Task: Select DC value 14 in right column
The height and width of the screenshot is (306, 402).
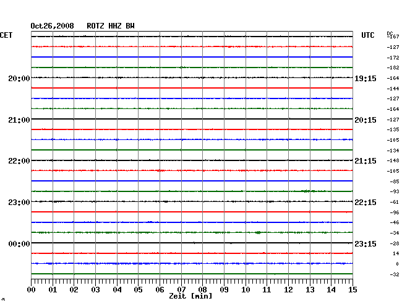Action: (396, 253)
